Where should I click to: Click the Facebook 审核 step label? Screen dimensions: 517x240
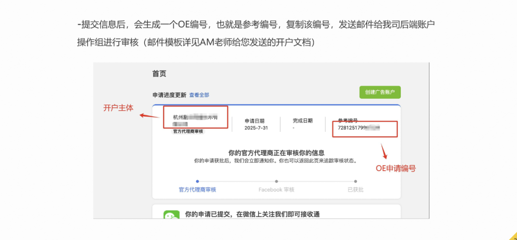click(x=276, y=190)
